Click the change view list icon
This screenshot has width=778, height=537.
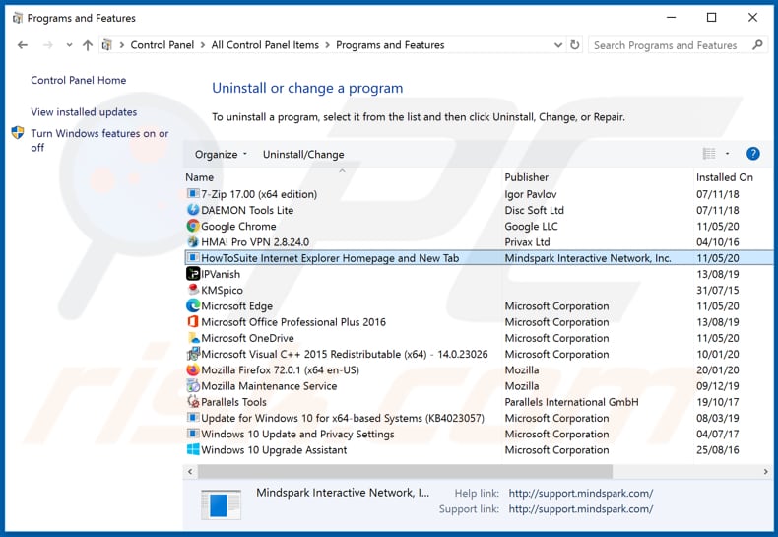click(709, 154)
